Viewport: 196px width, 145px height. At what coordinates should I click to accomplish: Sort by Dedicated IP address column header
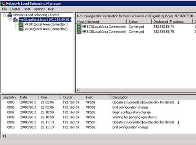[x=172, y=22]
